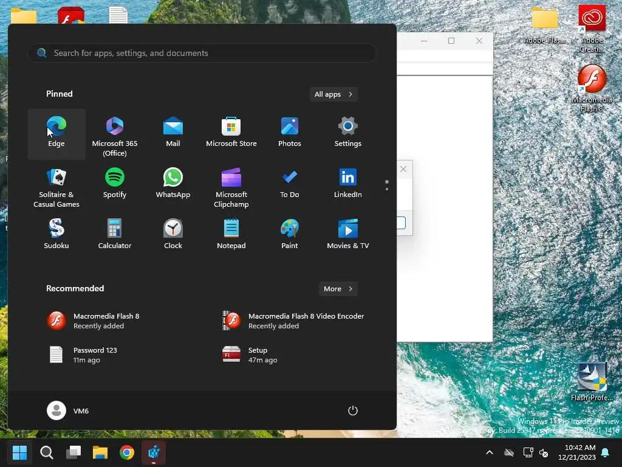Maximize the background window
Image resolution: width=622 pixels, height=467 pixels.
click(x=451, y=41)
